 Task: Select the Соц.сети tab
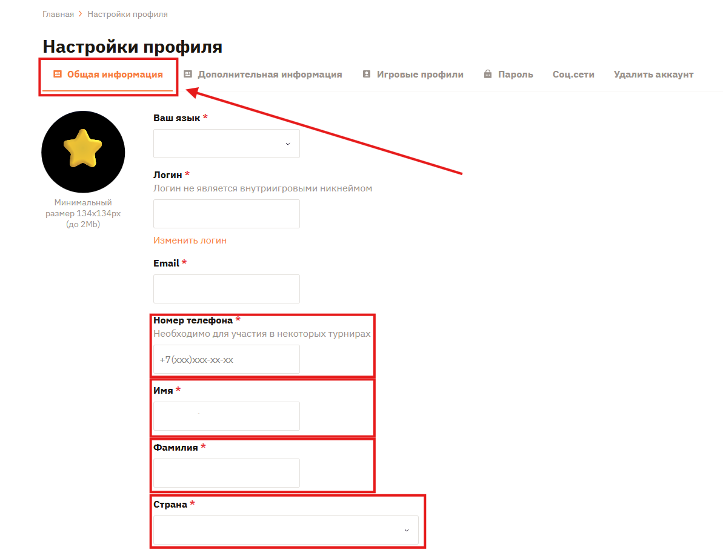point(573,75)
